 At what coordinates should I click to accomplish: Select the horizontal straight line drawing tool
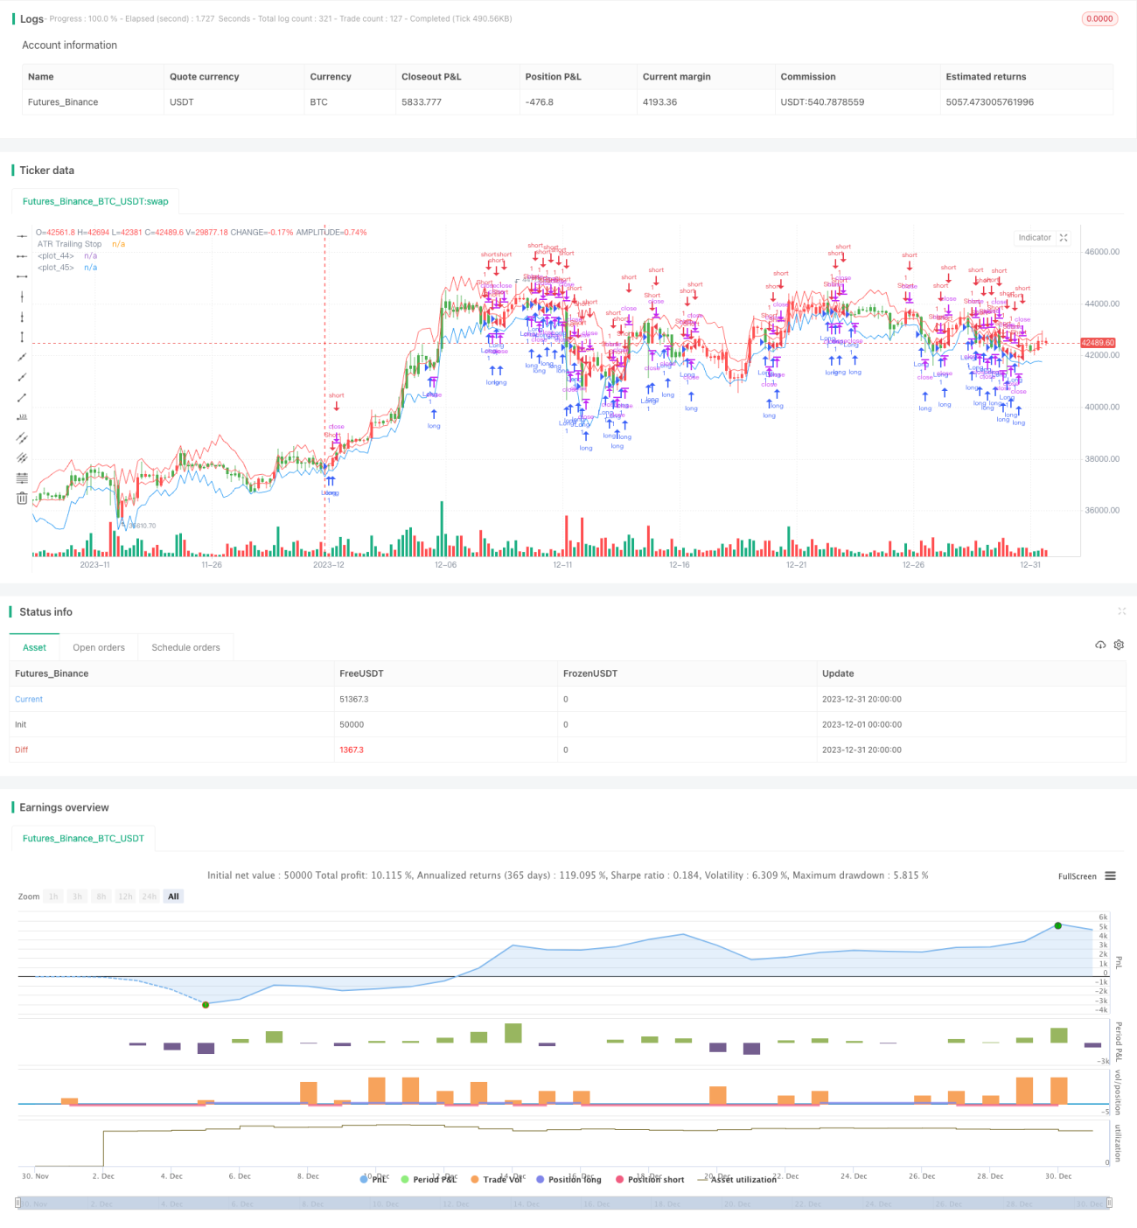22,236
